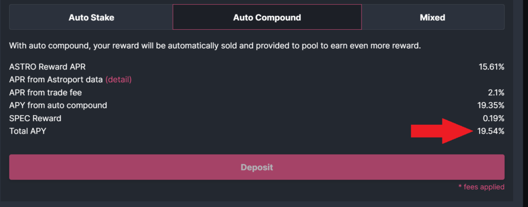528x207 pixels.
Task: Click the APR from Astroport data label
Action: coord(56,80)
